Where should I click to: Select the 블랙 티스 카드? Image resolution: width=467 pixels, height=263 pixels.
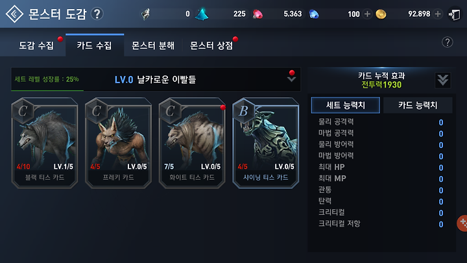click(x=45, y=143)
